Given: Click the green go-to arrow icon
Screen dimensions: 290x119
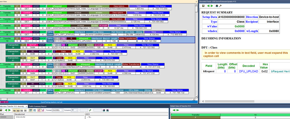Looking at the screenshot, I should 90,110.
